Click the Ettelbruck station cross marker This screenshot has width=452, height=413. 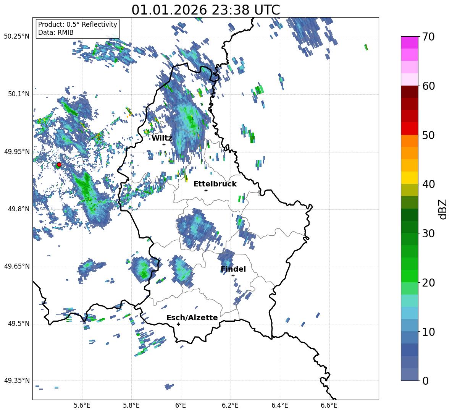pyautogui.click(x=206, y=190)
